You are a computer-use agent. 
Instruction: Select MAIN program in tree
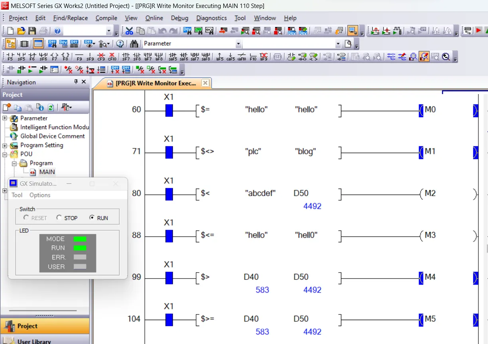(47, 172)
